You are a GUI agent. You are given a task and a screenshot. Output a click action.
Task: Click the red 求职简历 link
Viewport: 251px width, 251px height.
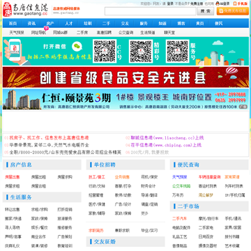point(96,231)
